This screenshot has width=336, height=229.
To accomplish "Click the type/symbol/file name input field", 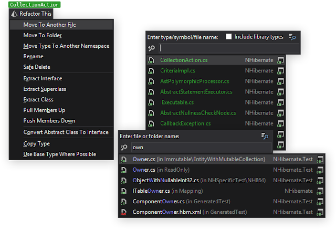I will tap(228, 48).
